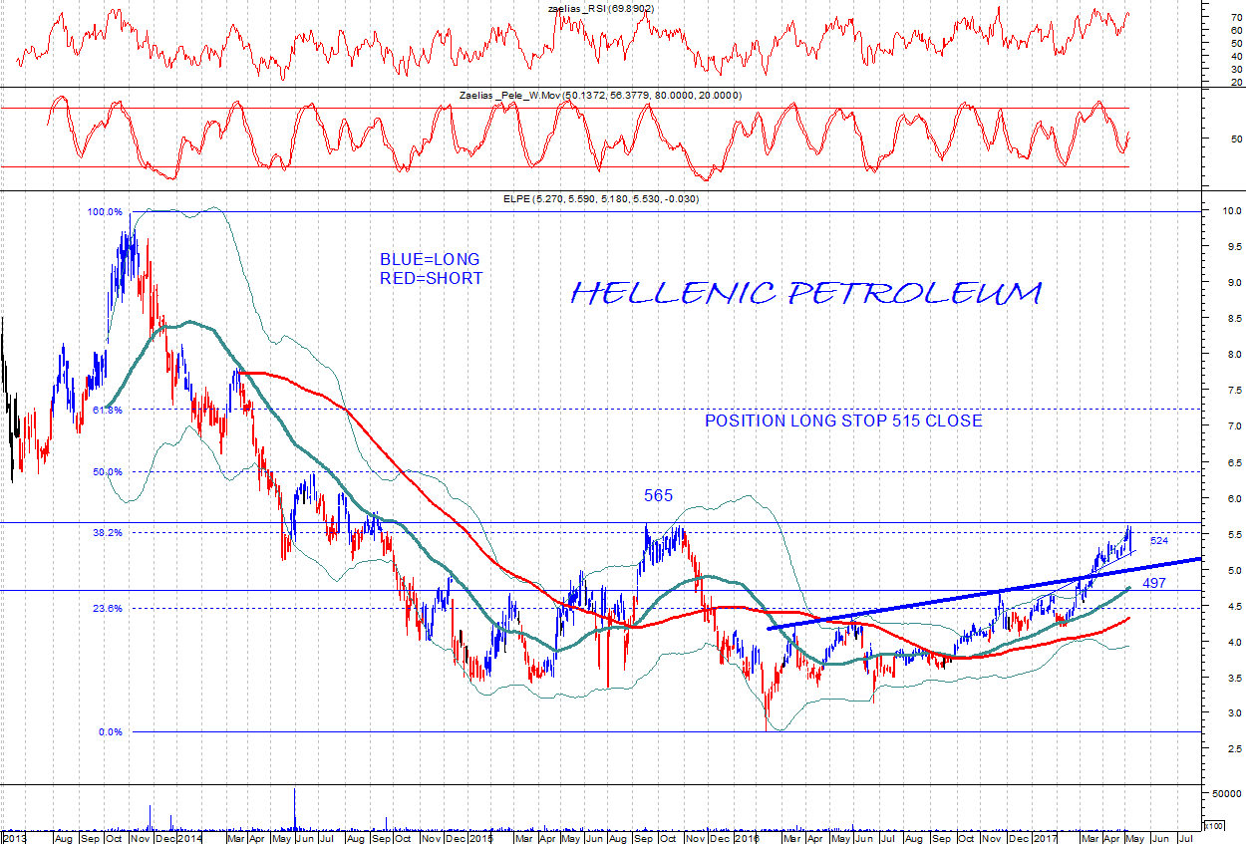Click the x100 volume multiplier label

tap(1215, 826)
